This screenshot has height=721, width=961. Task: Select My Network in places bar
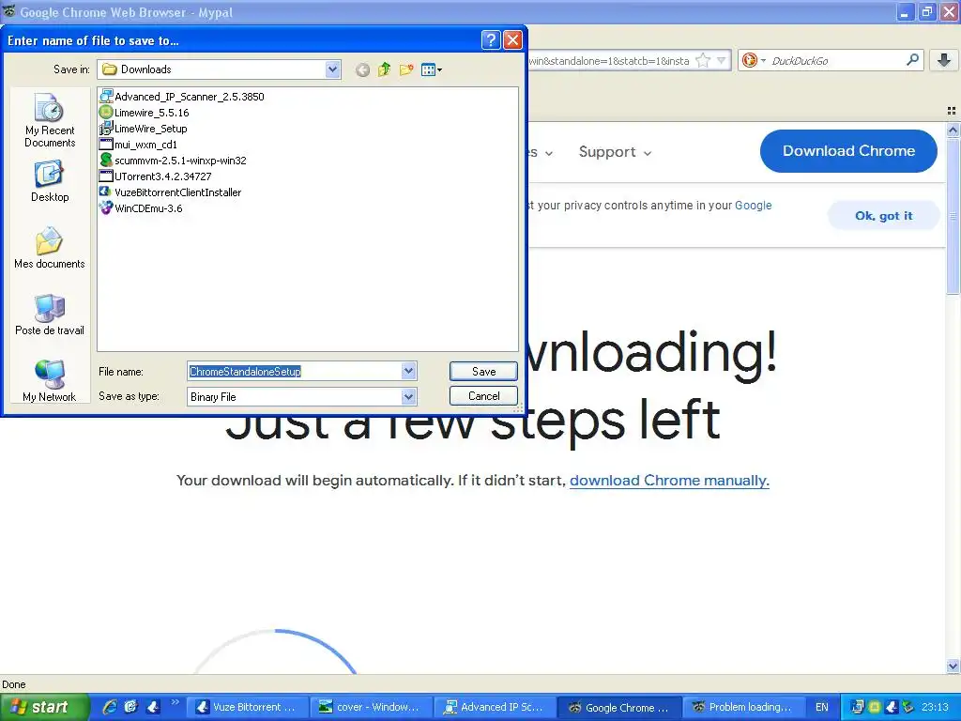coord(50,381)
